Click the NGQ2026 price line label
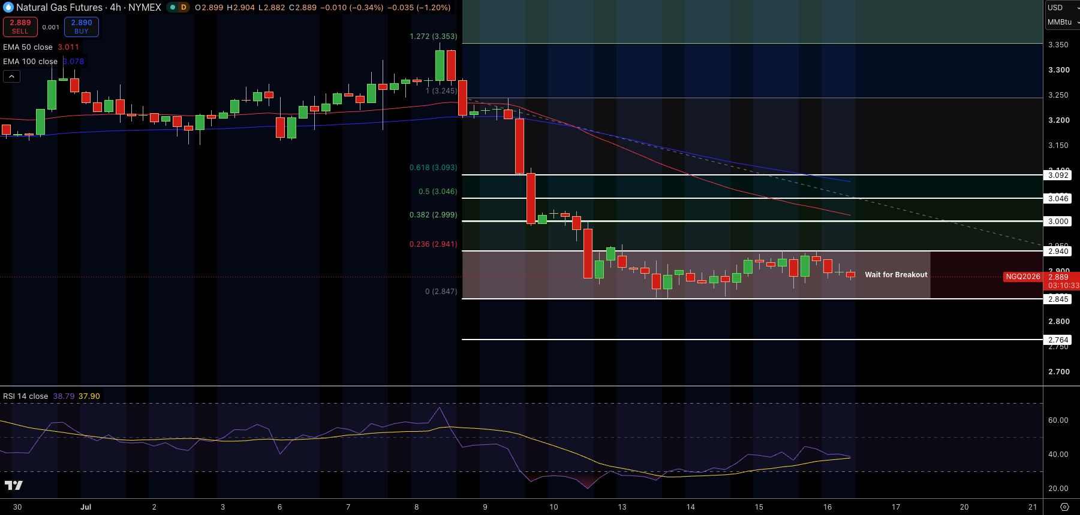Image resolution: width=1080 pixels, height=515 pixels. pyautogui.click(x=1023, y=277)
